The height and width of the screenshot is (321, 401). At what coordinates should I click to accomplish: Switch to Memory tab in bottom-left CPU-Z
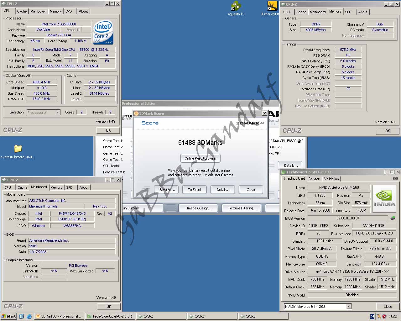pyautogui.click(x=56, y=187)
